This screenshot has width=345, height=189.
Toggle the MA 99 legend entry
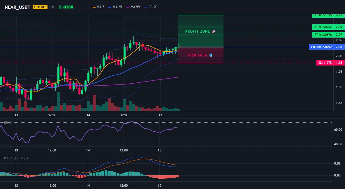[x=133, y=7]
